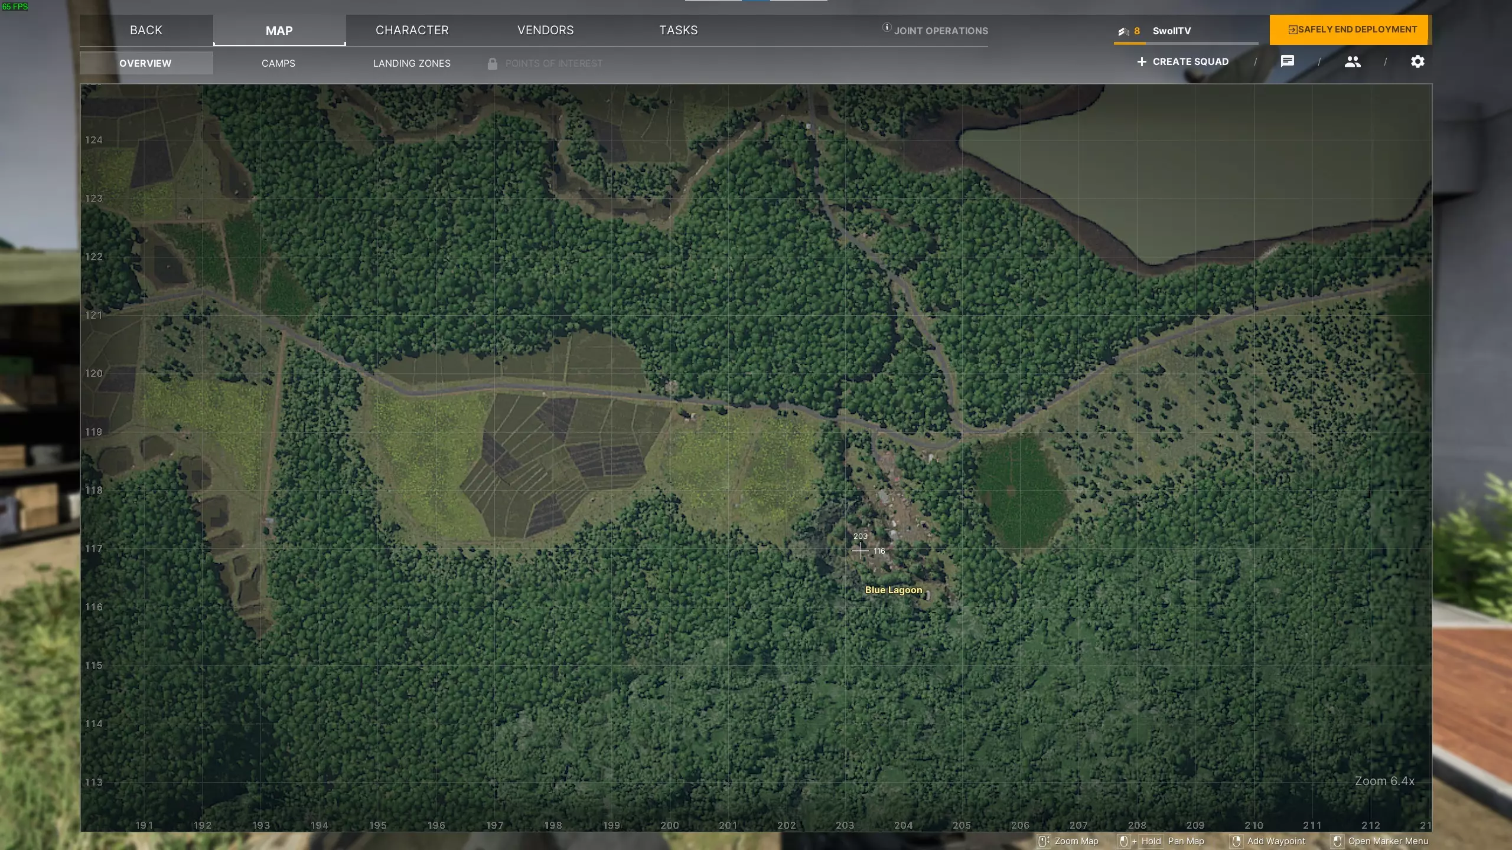Click the Joint Operations info icon
Screen dimensions: 1512x850
(x=887, y=27)
